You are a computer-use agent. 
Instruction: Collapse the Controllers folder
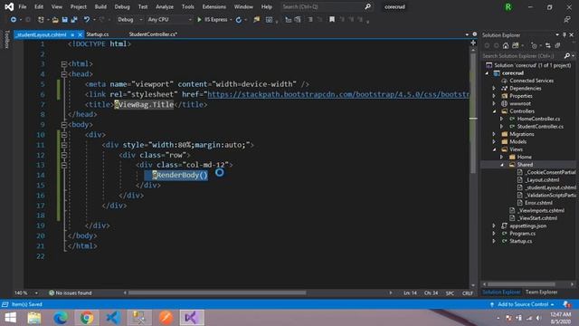point(494,111)
